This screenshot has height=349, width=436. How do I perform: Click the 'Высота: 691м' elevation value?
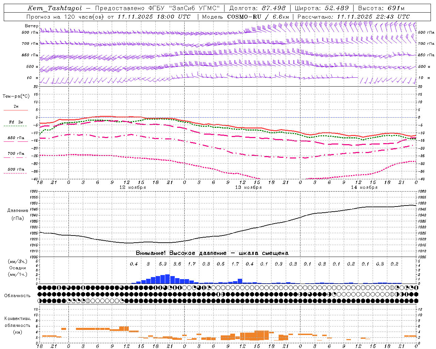[381, 8]
